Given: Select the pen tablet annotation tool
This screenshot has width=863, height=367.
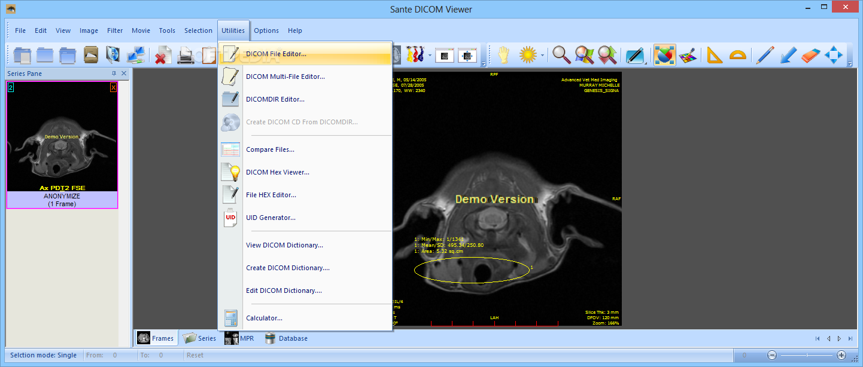Looking at the screenshot, I should tap(636, 55).
